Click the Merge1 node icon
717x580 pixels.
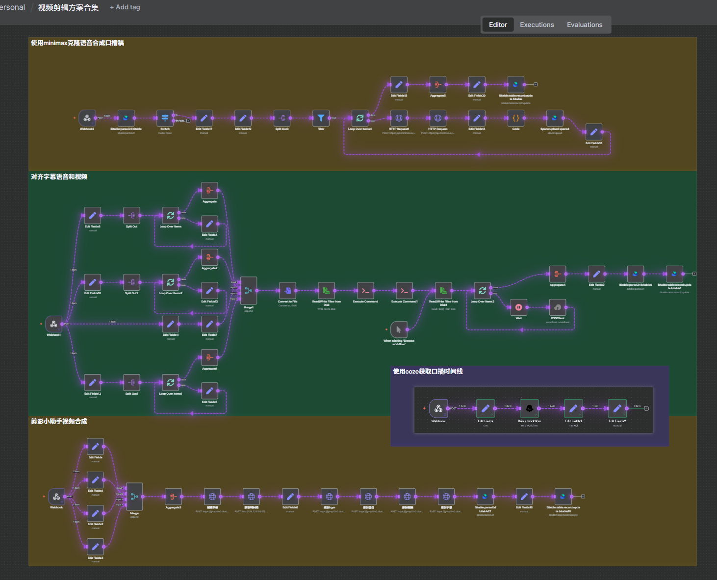point(248,291)
